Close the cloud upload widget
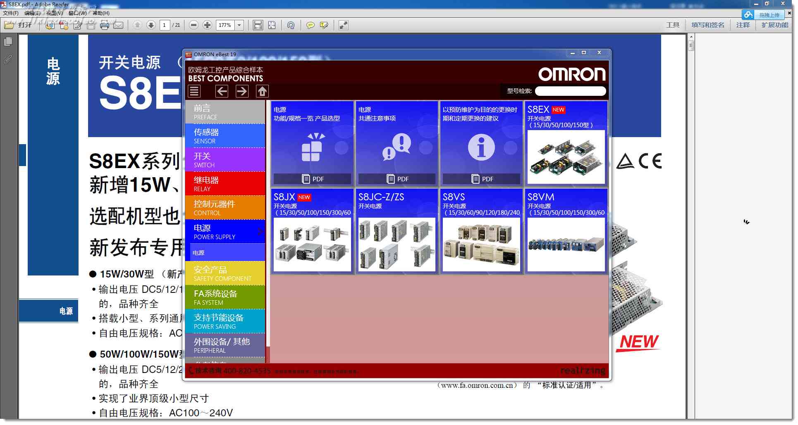Screen dimensions: 798x425 pos(789,13)
